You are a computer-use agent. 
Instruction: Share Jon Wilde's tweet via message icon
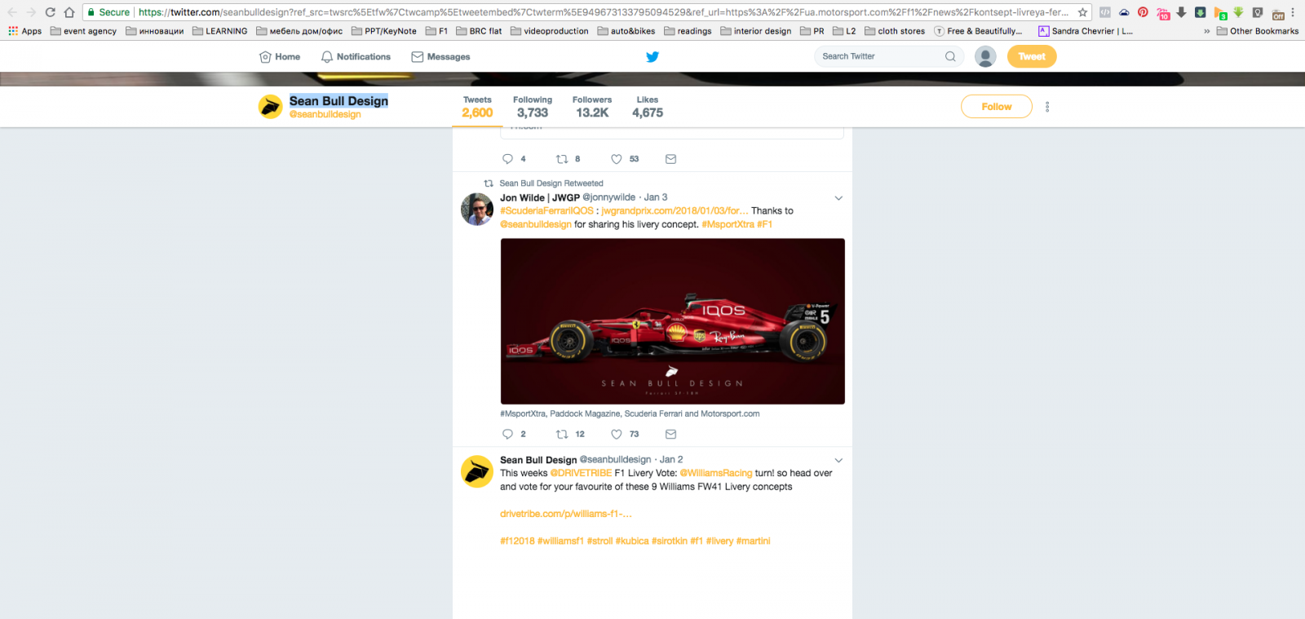[670, 434]
